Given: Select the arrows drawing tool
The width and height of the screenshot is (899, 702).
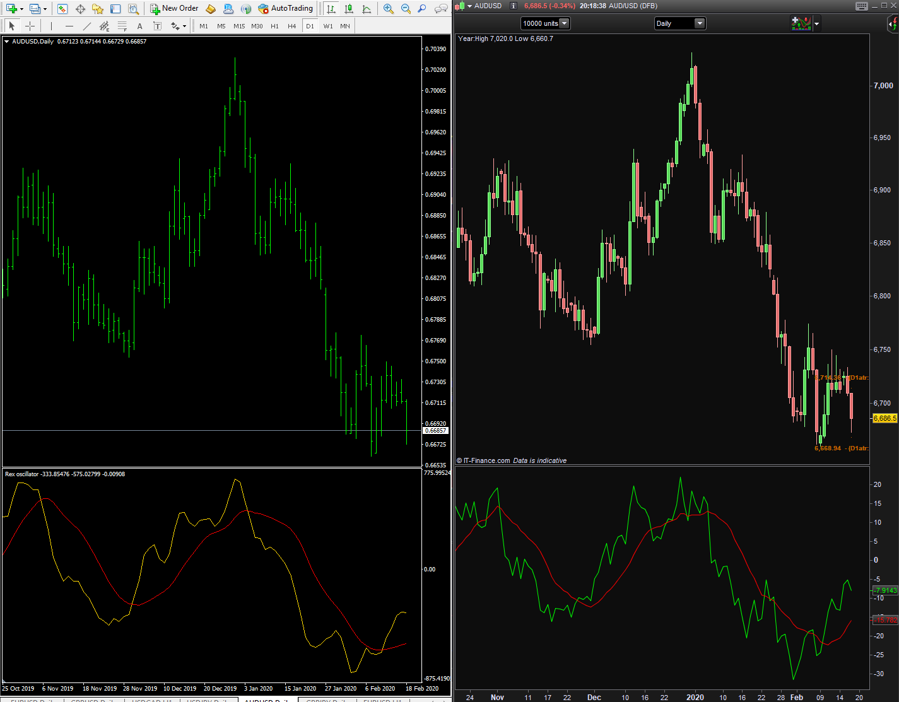Looking at the screenshot, I should (175, 26).
